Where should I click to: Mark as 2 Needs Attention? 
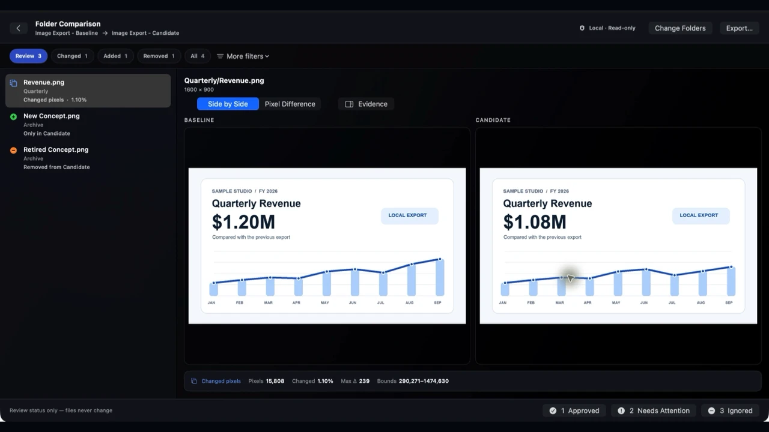tap(654, 411)
